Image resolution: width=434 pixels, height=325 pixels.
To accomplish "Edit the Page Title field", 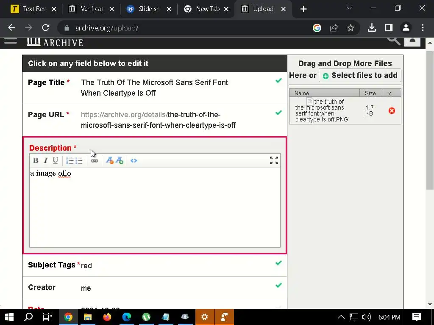I will (154, 88).
